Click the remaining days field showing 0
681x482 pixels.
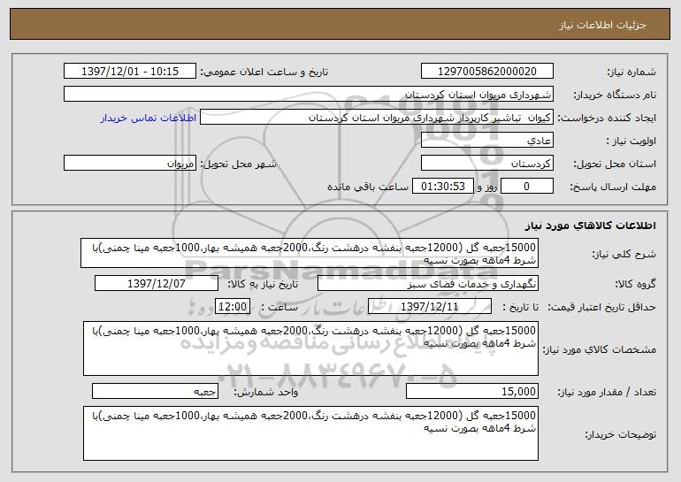[527, 186]
